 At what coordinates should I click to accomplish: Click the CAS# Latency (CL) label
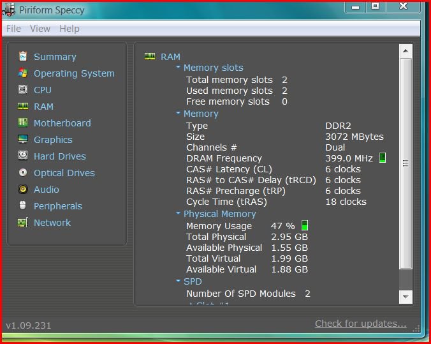pos(230,169)
